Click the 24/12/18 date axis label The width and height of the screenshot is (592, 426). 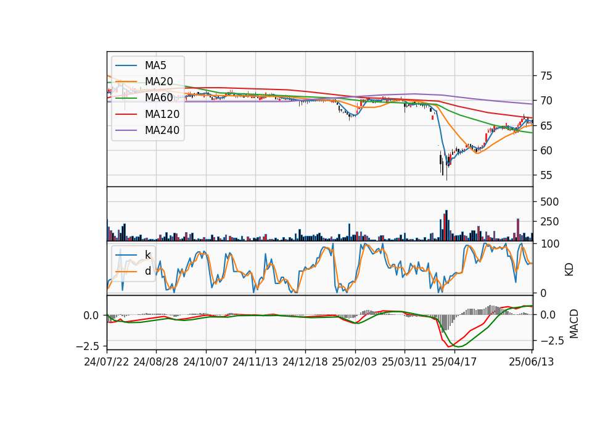pyautogui.click(x=305, y=362)
